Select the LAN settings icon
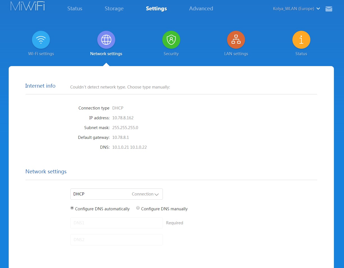Screen dimensions: 344x268 [x=236, y=40]
